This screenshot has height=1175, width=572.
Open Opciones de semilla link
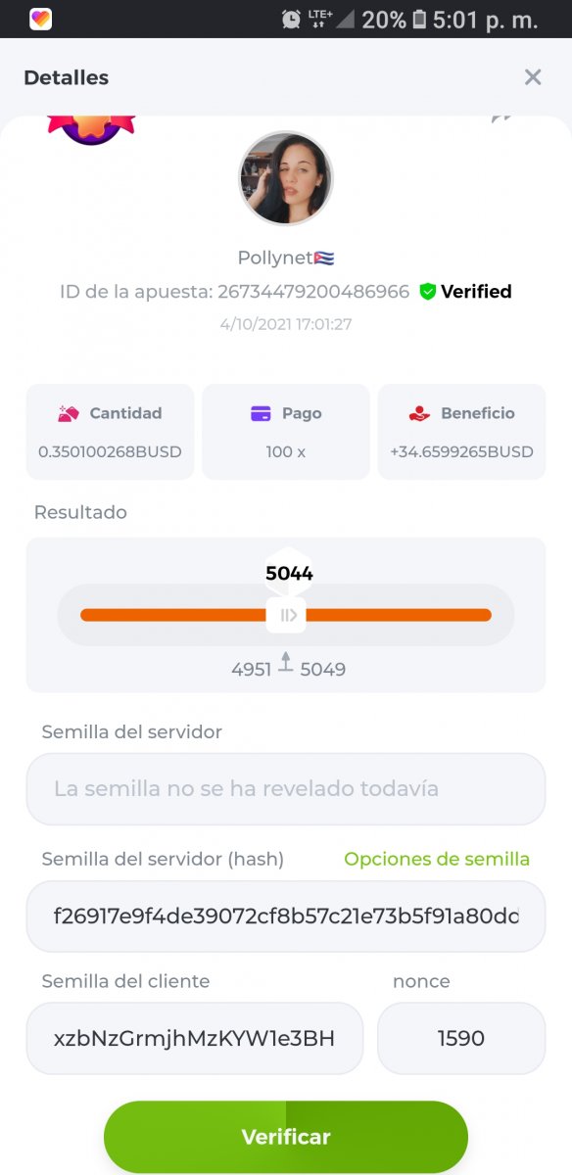coord(437,859)
